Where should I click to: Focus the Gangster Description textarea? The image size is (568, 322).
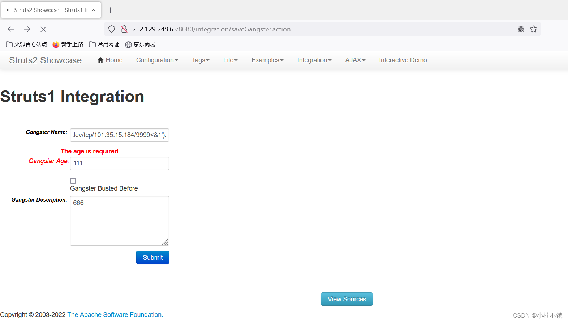[120, 221]
